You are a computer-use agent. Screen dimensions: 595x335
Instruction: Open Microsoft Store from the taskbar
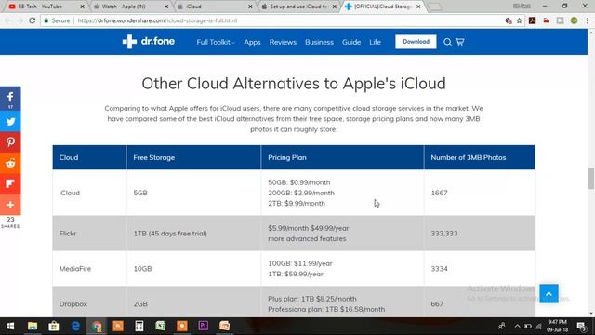54,326
